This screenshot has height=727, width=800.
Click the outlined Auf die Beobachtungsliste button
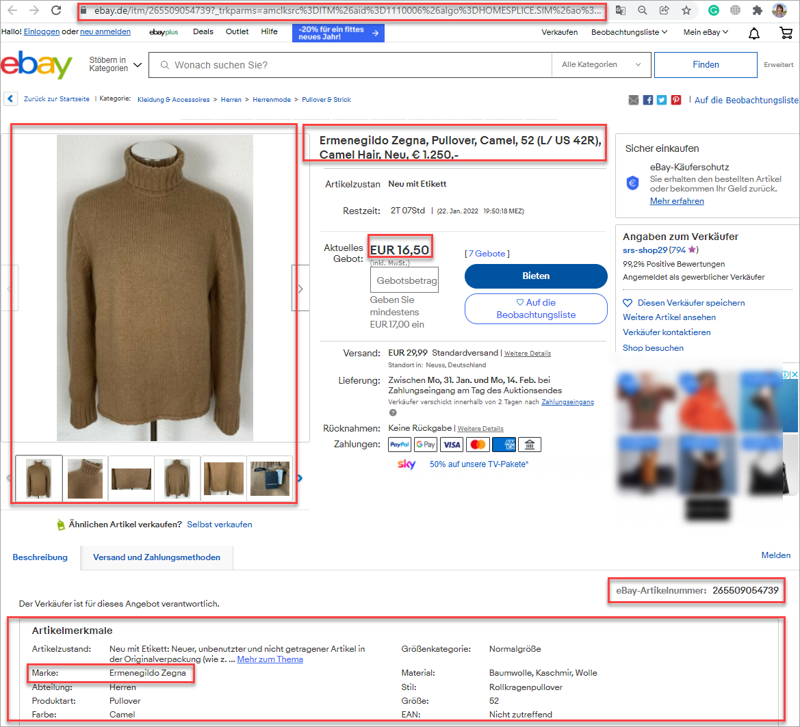(x=536, y=308)
